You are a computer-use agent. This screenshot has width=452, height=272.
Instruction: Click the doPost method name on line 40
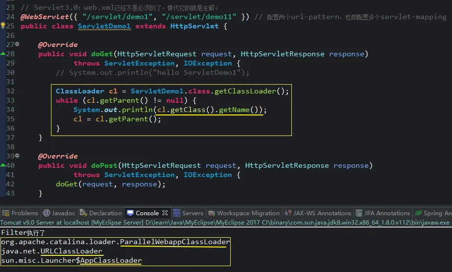pos(104,165)
